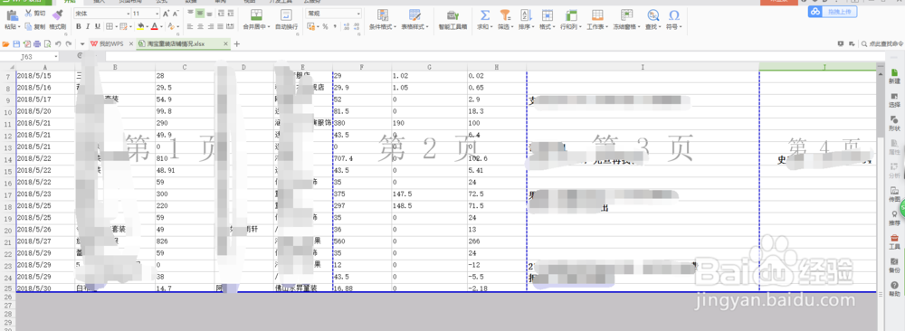Add a new document tab with plus
Image resolution: width=905 pixels, height=331 pixels.
[x=236, y=43]
